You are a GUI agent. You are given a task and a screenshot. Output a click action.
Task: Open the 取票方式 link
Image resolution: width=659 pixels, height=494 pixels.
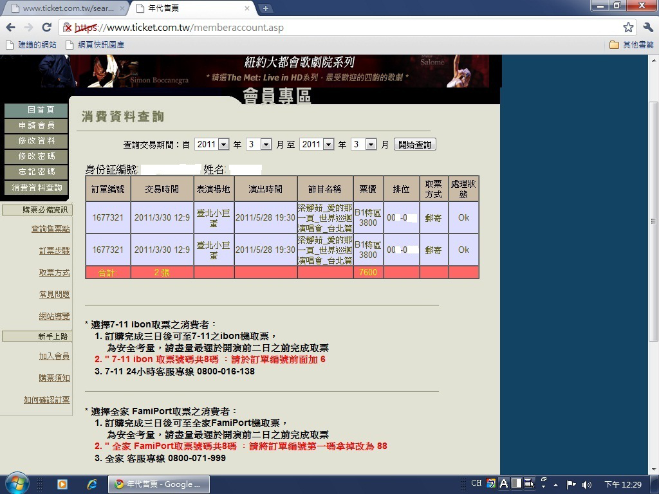[x=55, y=273]
